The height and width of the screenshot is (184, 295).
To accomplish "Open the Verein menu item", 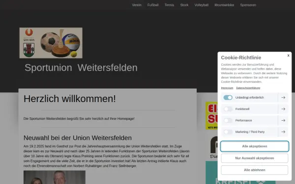I will coord(137,5).
